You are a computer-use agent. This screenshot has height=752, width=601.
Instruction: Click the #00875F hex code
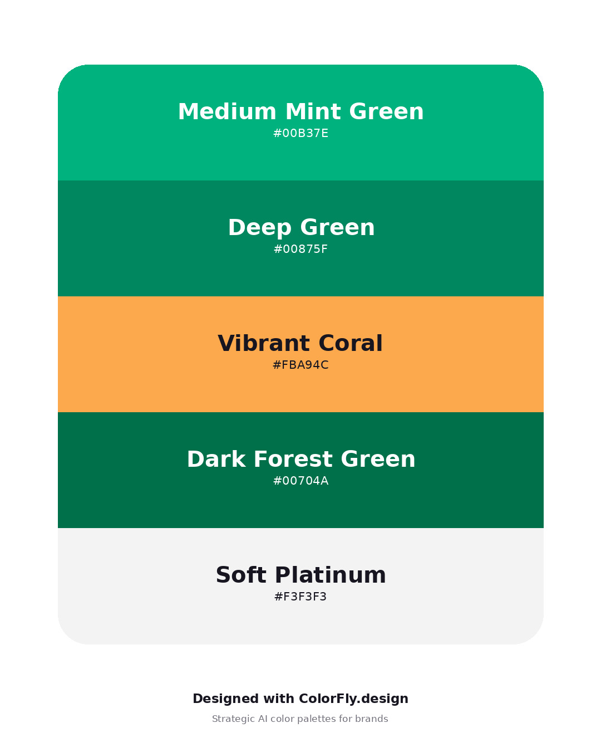click(x=300, y=249)
